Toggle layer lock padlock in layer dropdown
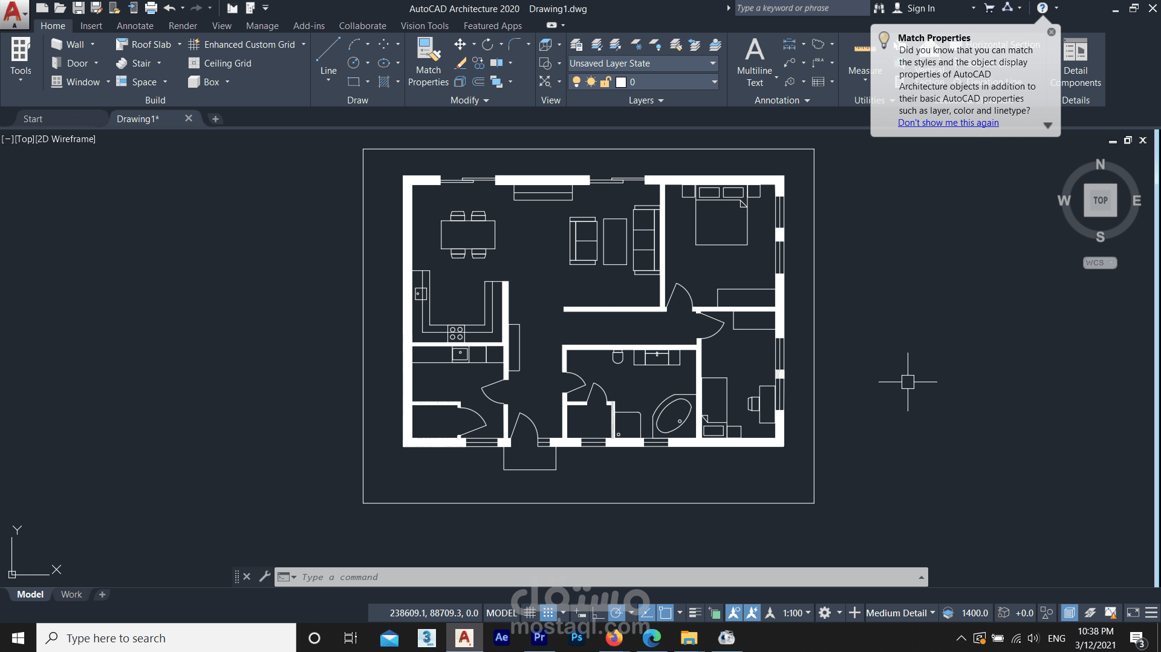Viewport: 1161px width, 652px height. tap(605, 82)
